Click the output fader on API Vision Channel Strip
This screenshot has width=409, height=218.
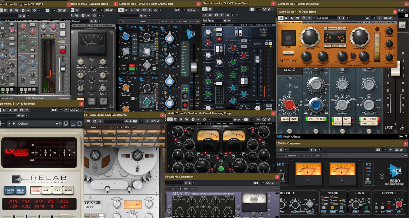[194, 67]
